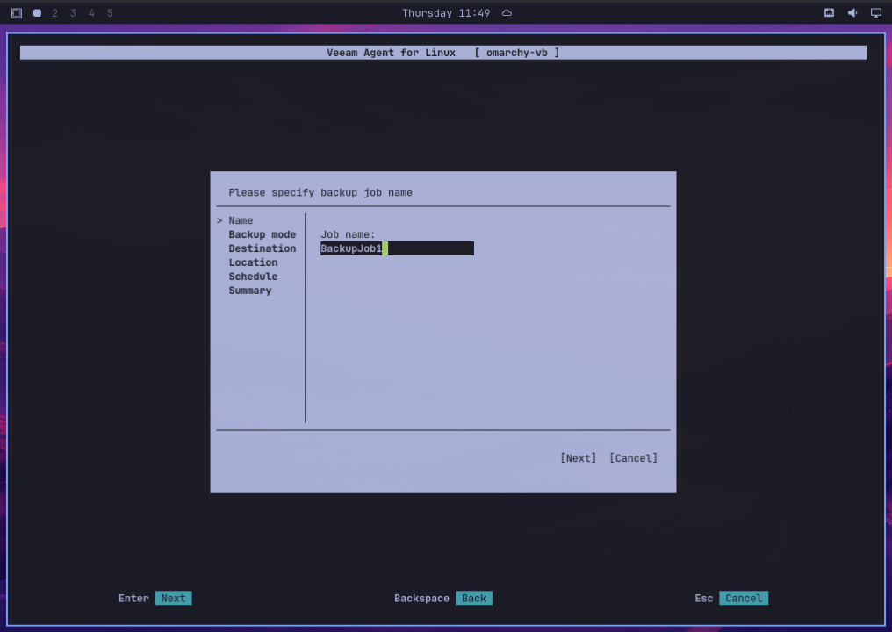Switch to workspace 4

[91, 13]
